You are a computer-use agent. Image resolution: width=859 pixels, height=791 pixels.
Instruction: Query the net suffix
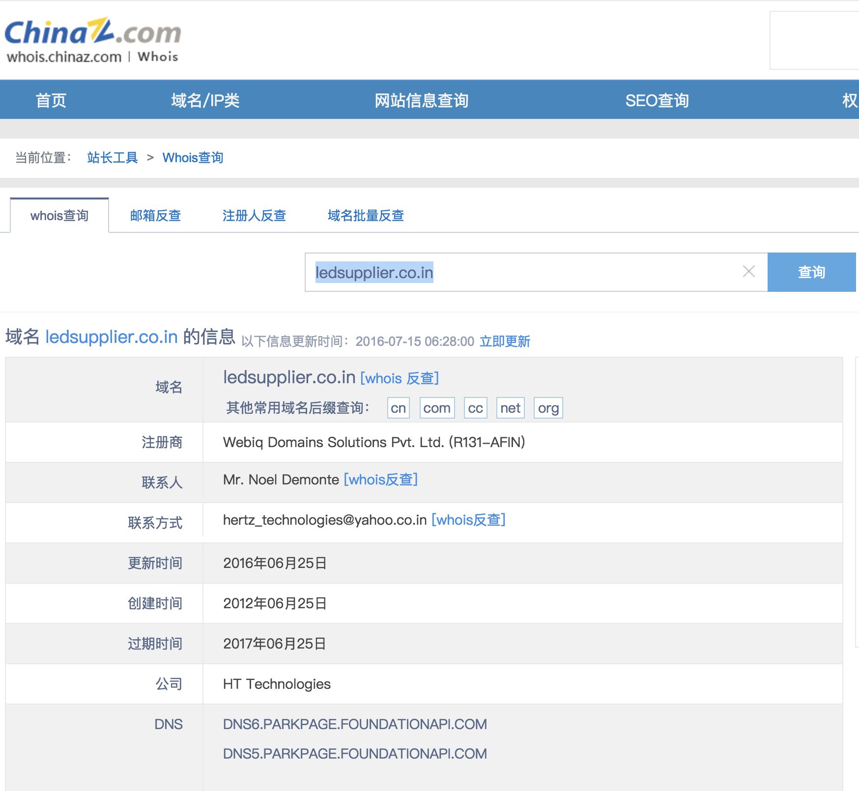click(x=510, y=408)
